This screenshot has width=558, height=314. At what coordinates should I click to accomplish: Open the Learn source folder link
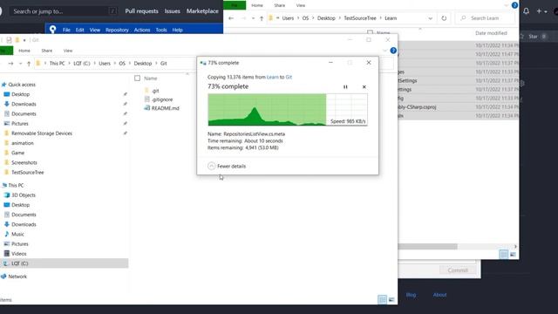point(273,77)
